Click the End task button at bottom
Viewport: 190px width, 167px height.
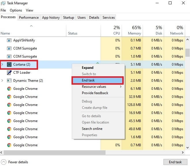pos(175,162)
